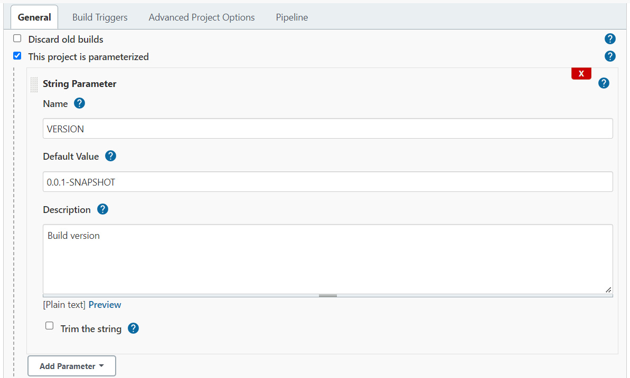This screenshot has width=630, height=378.
Task: Grab the String Parameter drag handle
Action: point(34,84)
